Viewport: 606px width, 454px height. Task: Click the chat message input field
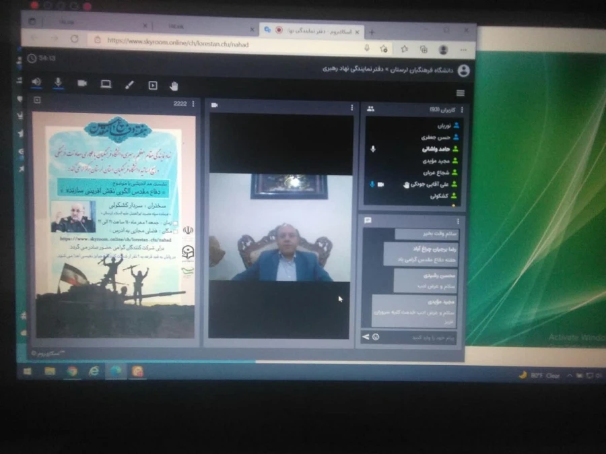[x=417, y=336]
